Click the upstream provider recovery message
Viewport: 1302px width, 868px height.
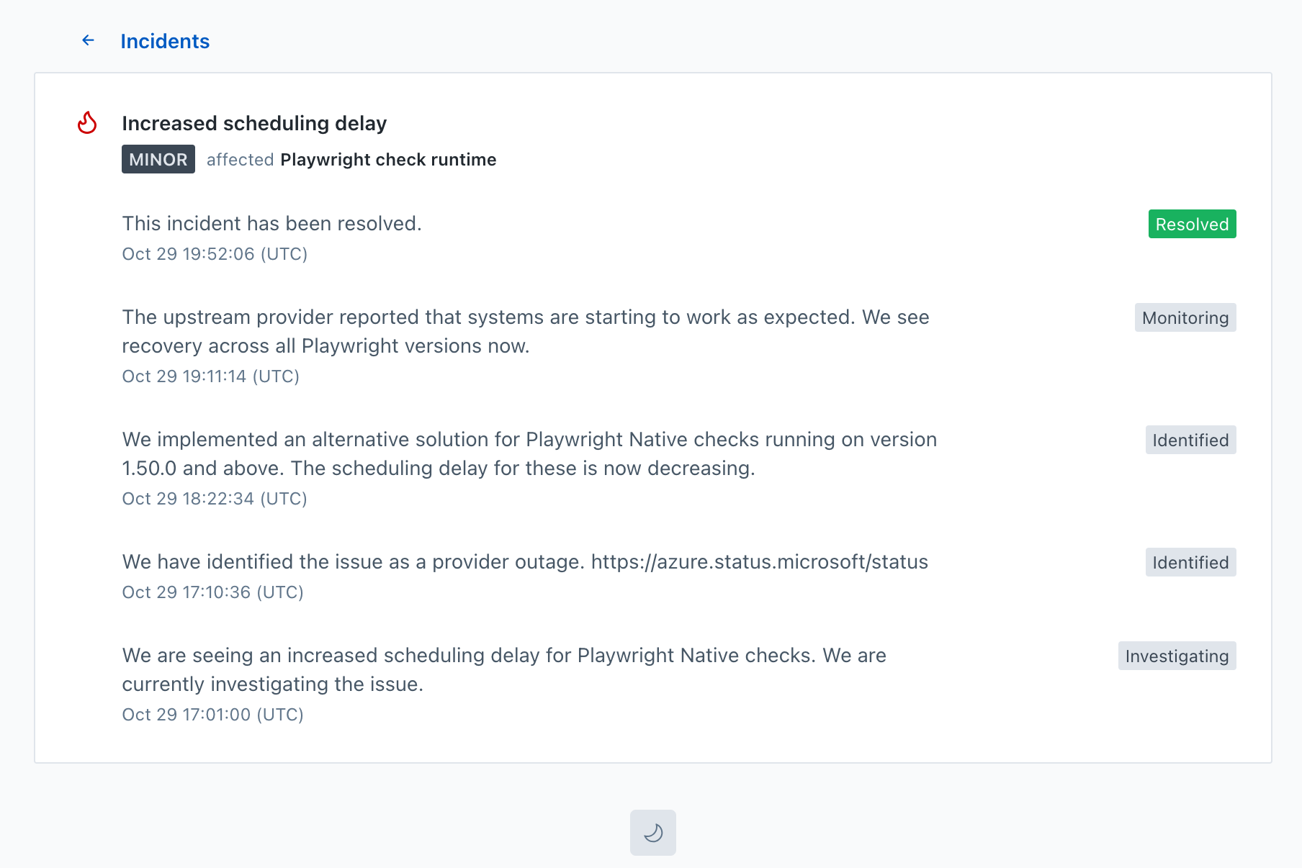[x=525, y=332]
